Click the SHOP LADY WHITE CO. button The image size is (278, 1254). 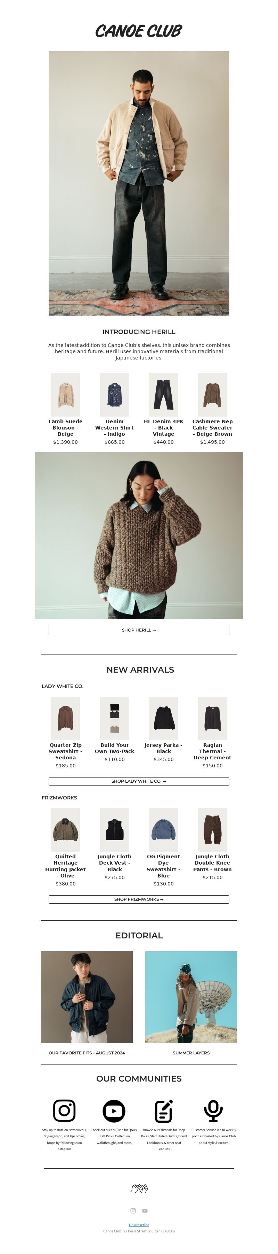(x=139, y=780)
